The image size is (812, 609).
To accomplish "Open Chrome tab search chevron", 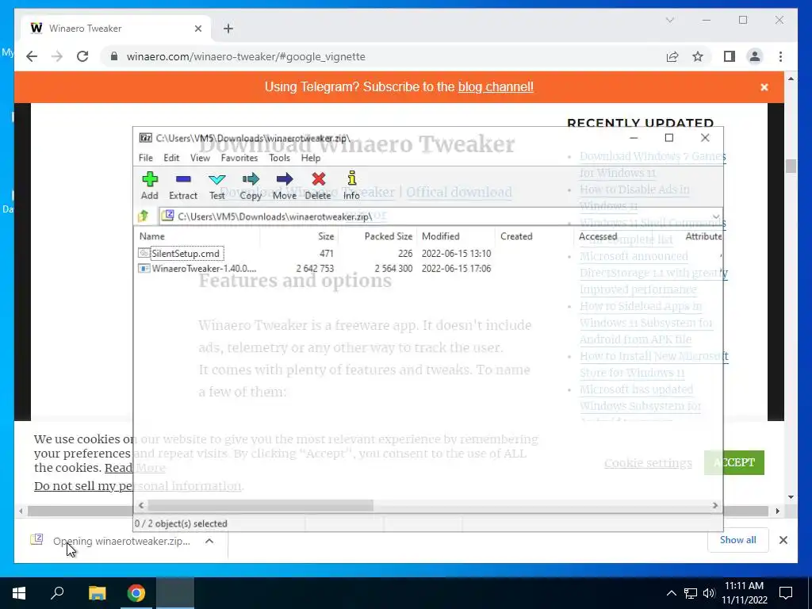I will tap(669, 20).
